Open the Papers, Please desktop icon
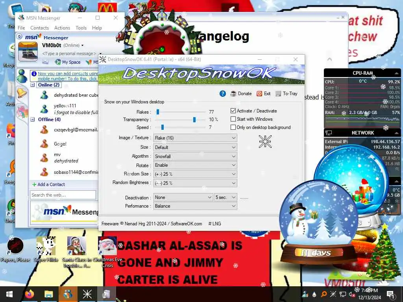This screenshot has width=403, height=302. pyautogui.click(x=15, y=249)
